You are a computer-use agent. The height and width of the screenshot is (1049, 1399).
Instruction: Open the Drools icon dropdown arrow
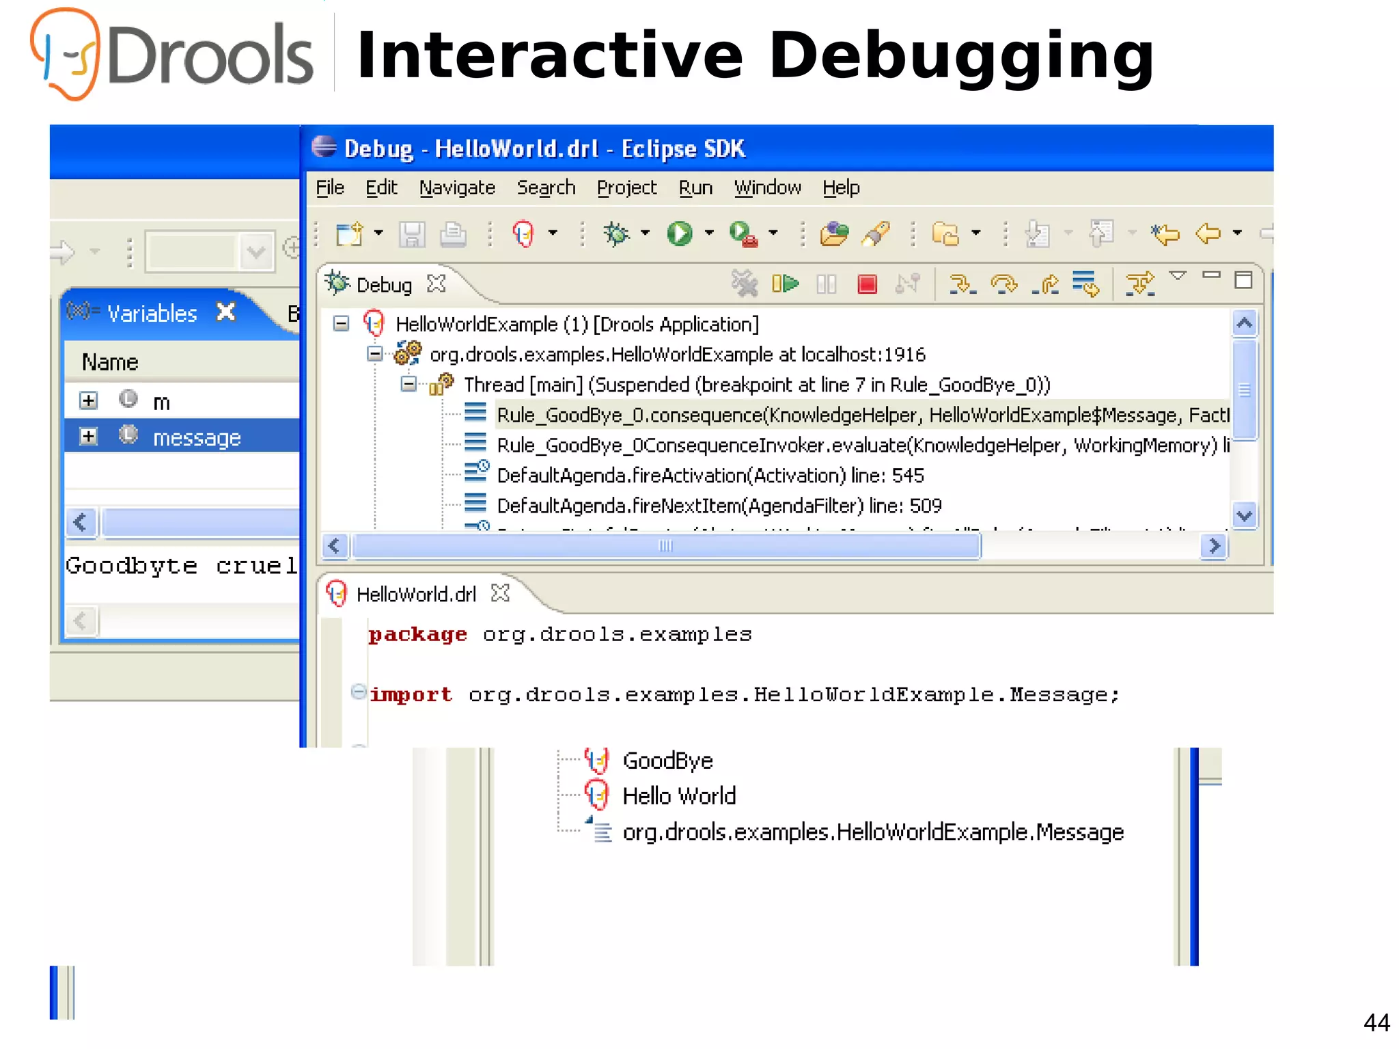pos(553,233)
